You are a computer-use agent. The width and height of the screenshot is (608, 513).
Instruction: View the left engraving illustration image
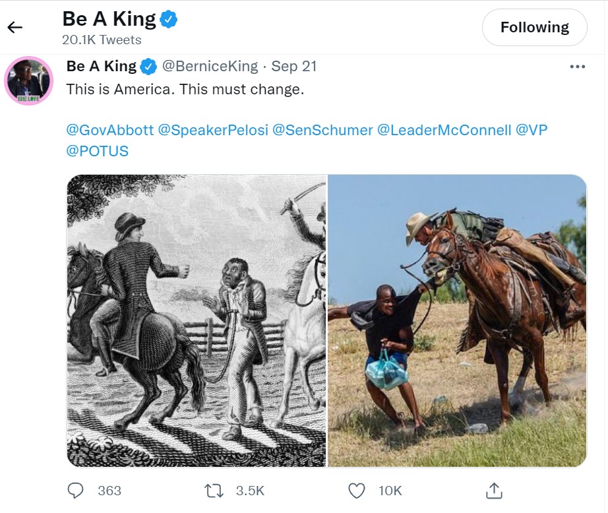point(197,320)
